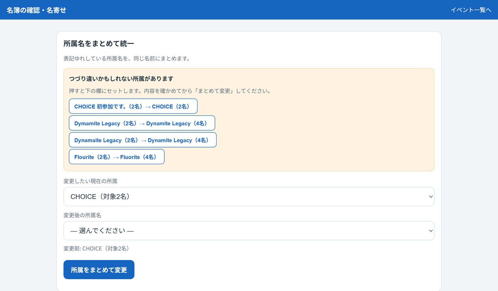Apply the CHOICE 初参加です。→ CHOICE suggestion
The image size is (498, 291).
pos(133,106)
